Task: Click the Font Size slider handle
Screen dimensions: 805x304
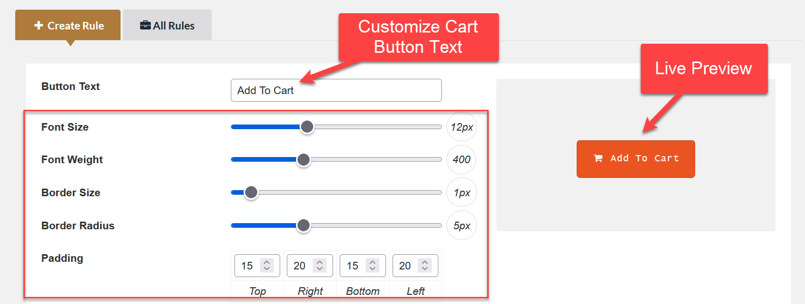Action: (307, 127)
